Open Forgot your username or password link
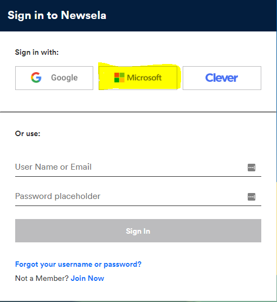Viewport: 277px width, 302px height. pos(78,264)
